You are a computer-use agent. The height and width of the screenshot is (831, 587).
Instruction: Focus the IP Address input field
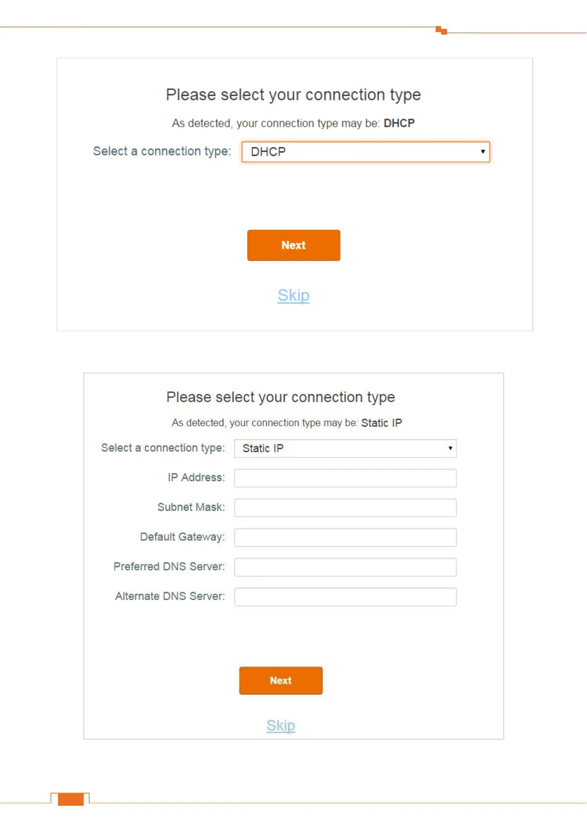[345, 478]
